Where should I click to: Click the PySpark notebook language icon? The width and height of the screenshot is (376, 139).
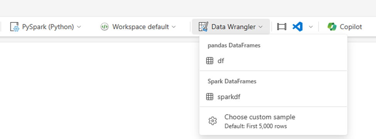coord(14,27)
